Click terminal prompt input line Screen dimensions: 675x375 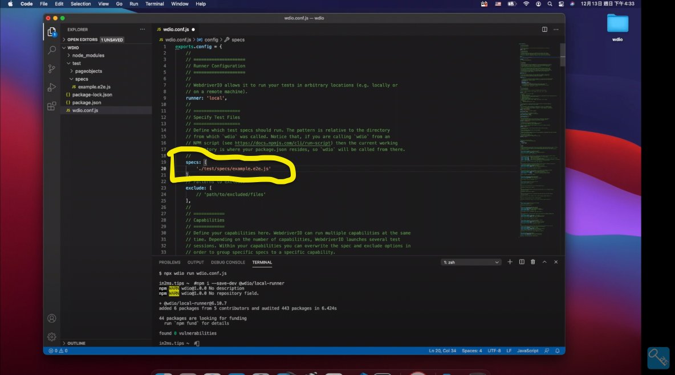(x=197, y=343)
